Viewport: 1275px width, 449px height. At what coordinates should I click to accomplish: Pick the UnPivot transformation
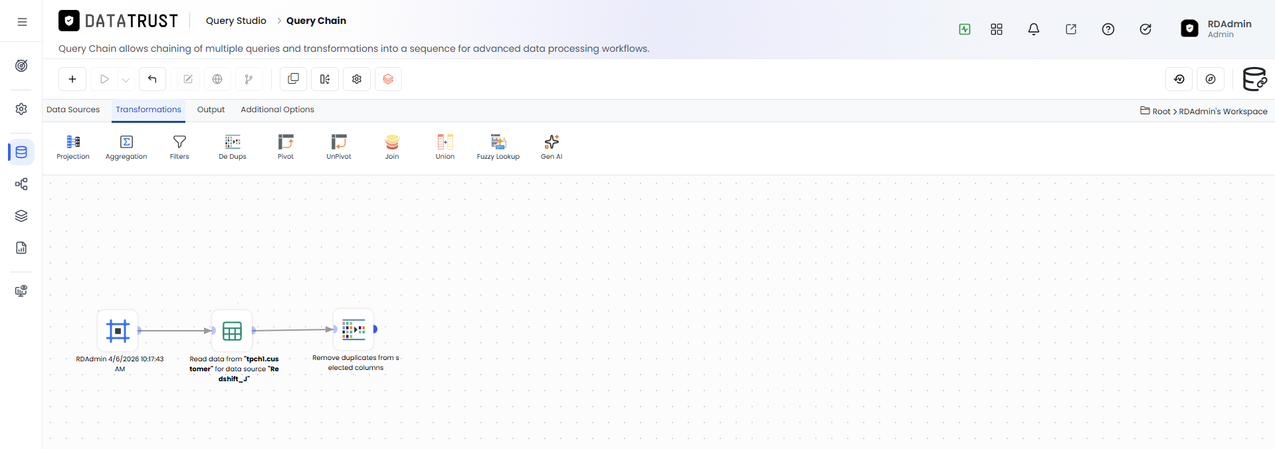pyautogui.click(x=339, y=147)
